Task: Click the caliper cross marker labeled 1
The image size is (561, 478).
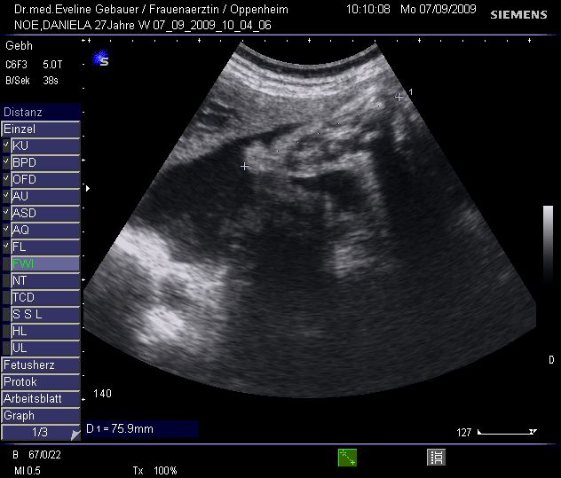Action: point(399,97)
